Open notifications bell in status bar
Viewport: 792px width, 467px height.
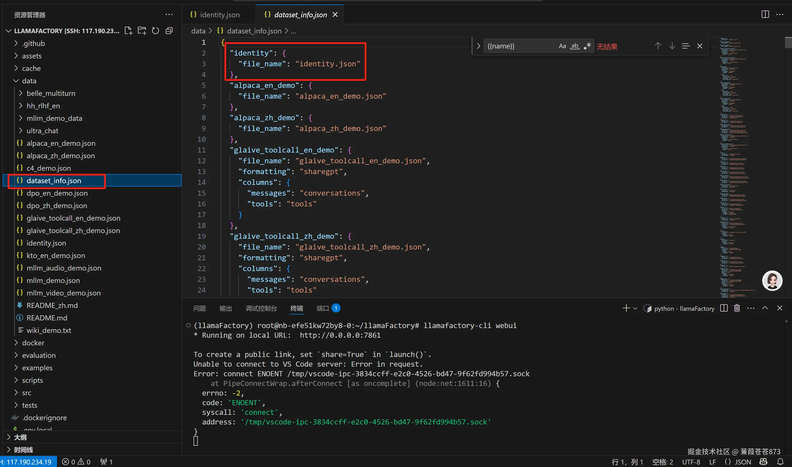(780, 462)
